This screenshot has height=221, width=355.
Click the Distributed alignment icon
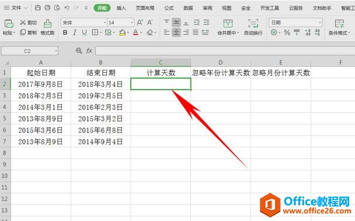click(206, 33)
